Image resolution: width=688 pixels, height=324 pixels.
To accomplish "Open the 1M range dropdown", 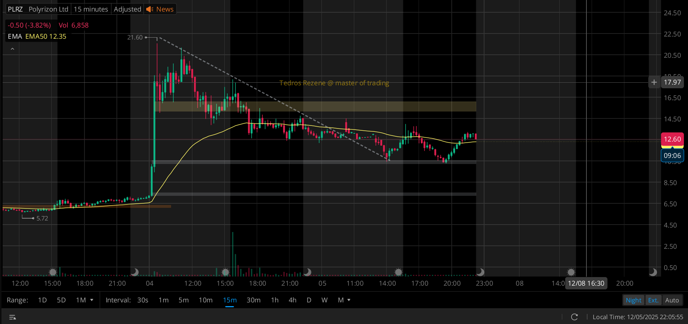I will [x=84, y=300].
